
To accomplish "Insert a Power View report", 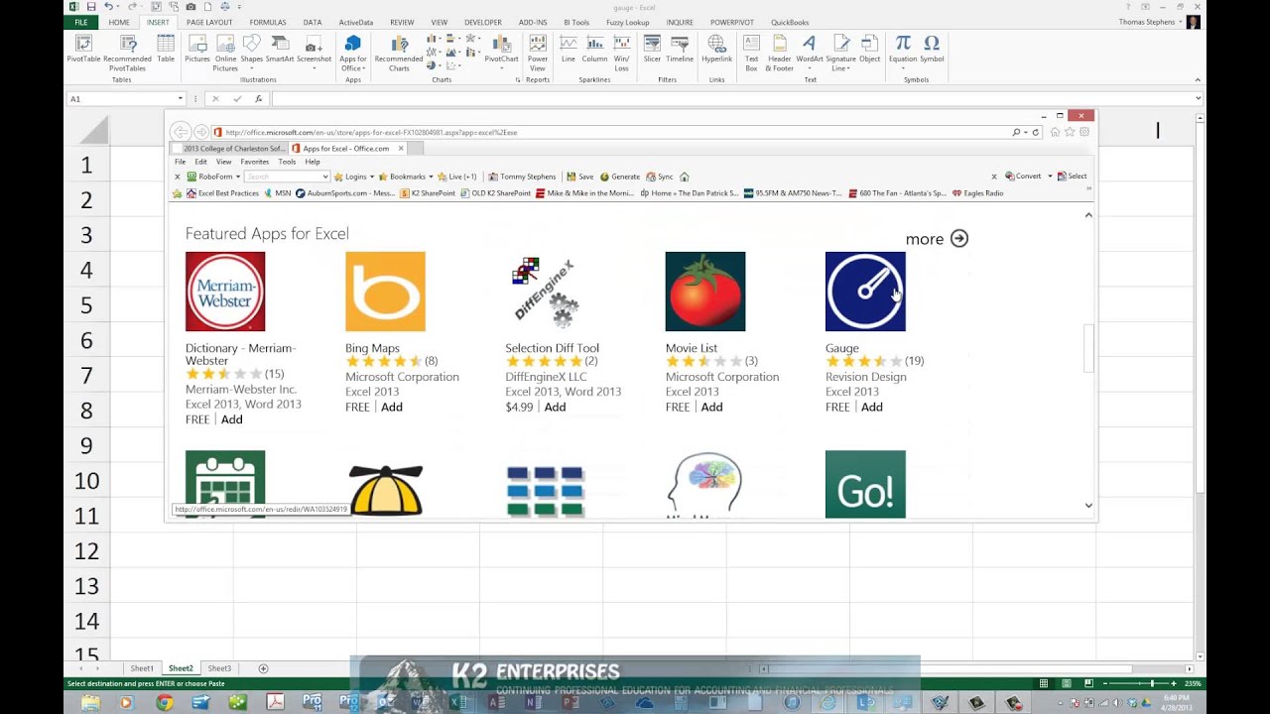I will [x=538, y=53].
